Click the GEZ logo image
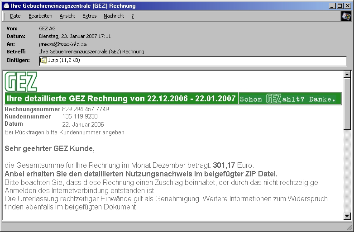354x232 pixels. tap(21, 81)
